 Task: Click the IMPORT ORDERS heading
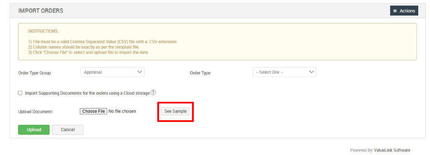click(x=41, y=11)
